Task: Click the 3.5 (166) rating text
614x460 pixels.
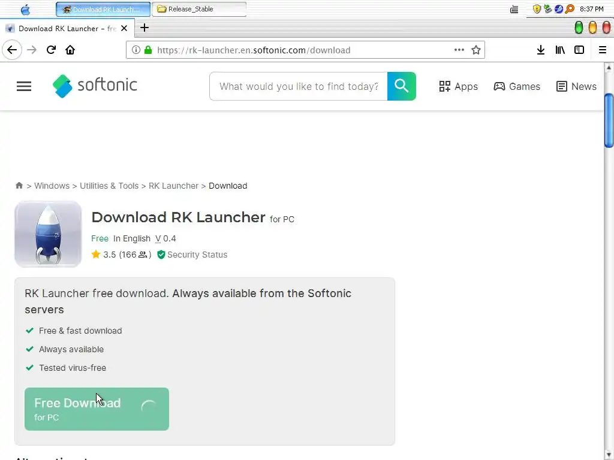Action: click(127, 255)
